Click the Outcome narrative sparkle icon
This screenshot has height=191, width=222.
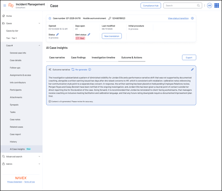pyautogui.click(x=50, y=70)
